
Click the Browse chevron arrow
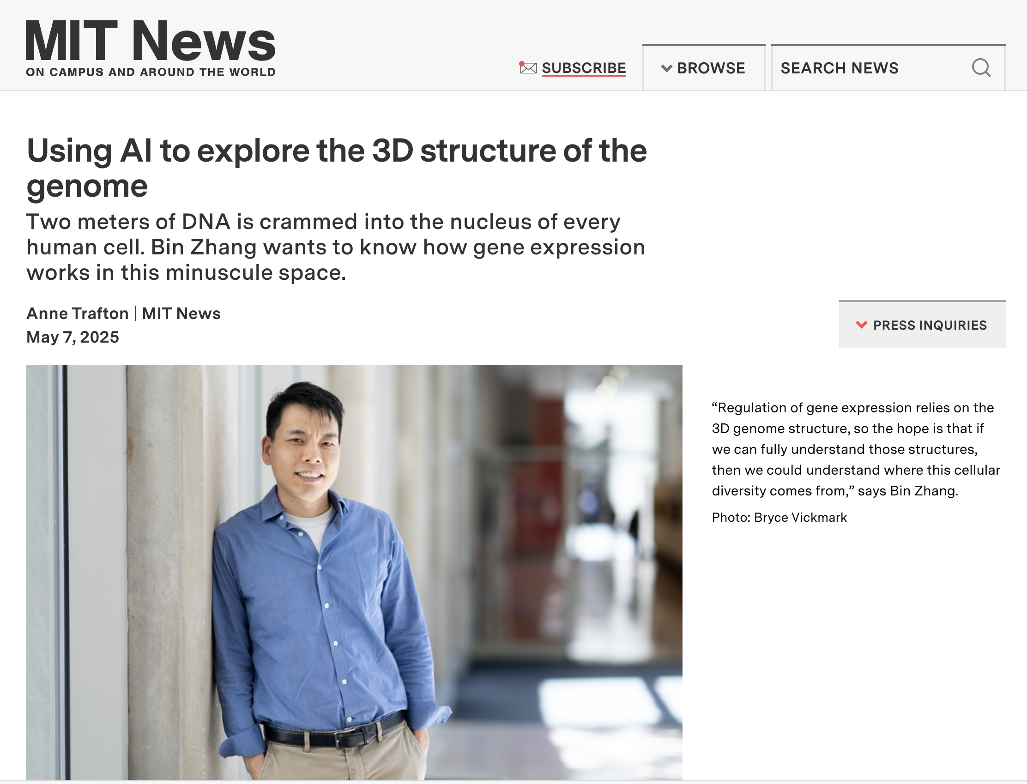(x=666, y=69)
